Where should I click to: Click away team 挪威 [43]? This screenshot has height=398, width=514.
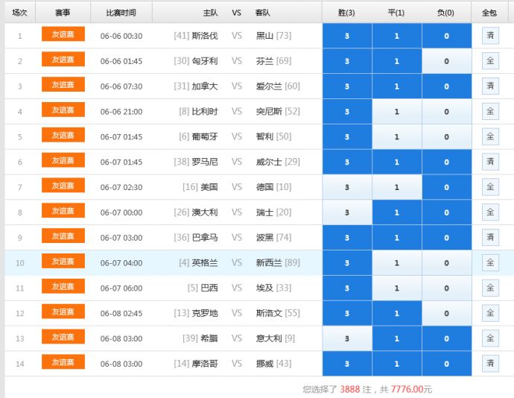pos(273,364)
